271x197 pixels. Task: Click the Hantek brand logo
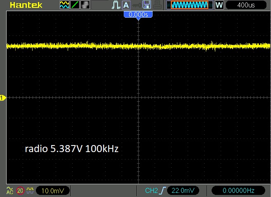click(x=26, y=5)
